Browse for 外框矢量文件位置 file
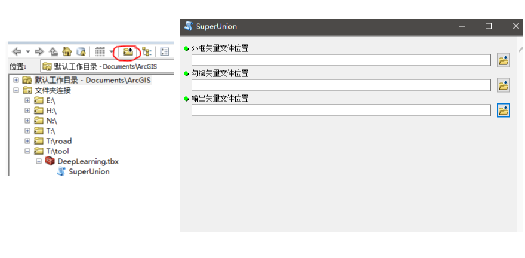This screenshot has width=525, height=258. (x=503, y=60)
